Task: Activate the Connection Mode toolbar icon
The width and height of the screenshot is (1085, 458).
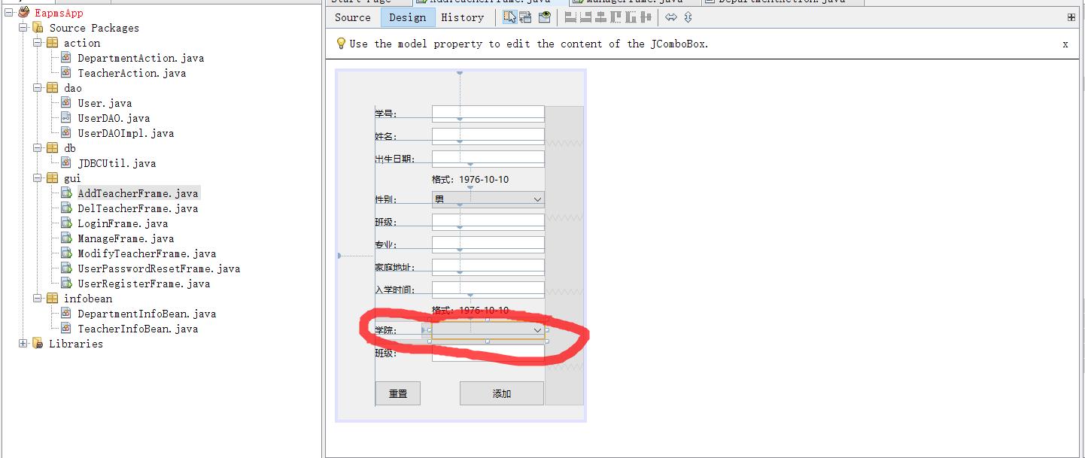Action: (x=525, y=17)
